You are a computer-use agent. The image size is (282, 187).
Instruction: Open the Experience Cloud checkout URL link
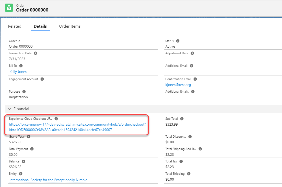point(77,127)
